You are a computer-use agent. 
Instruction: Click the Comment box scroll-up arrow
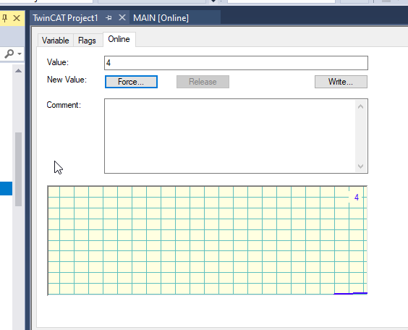pos(361,106)
